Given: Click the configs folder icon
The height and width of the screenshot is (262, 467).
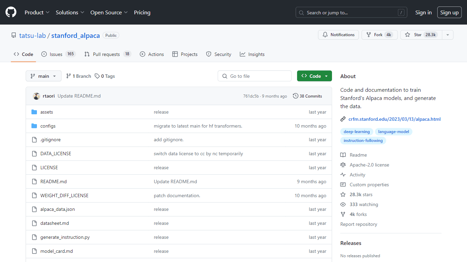Looking at the screenshot, I should (x=34, y=126).
